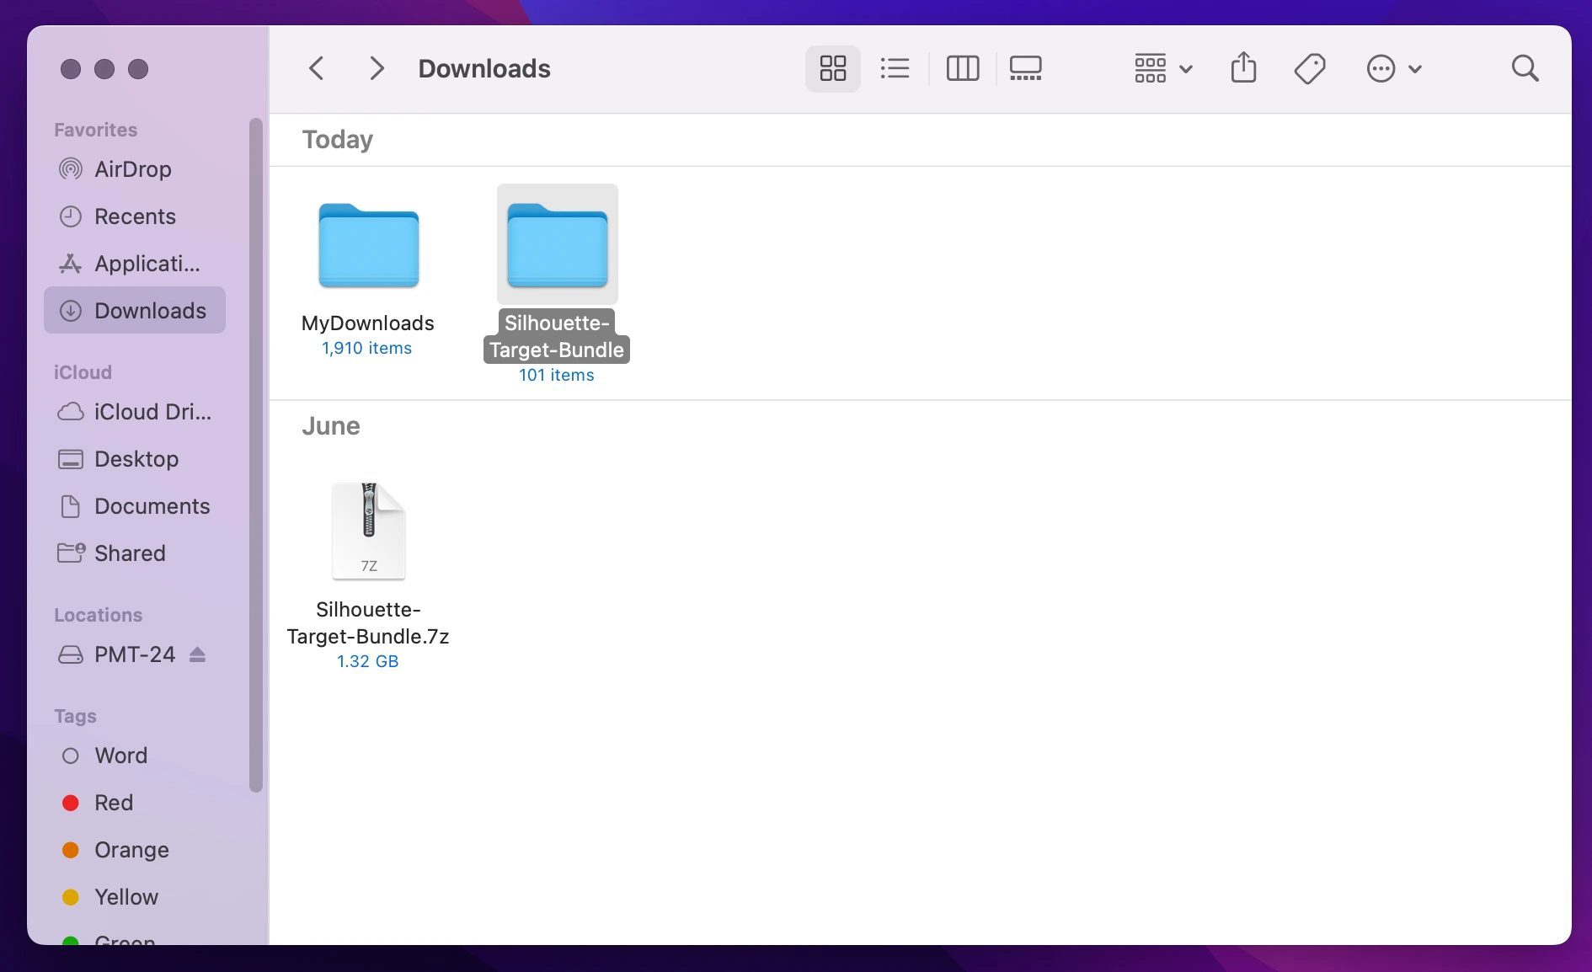Open the Group By dropdown
The width and height of the screenshot is (1592, 972).
coord(1163,68)
